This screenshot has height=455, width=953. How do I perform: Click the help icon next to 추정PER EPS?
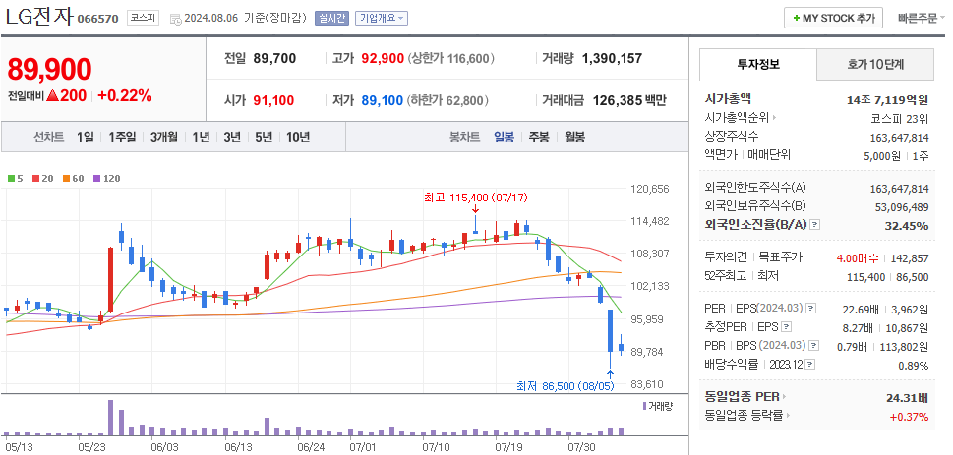(787, 327)
